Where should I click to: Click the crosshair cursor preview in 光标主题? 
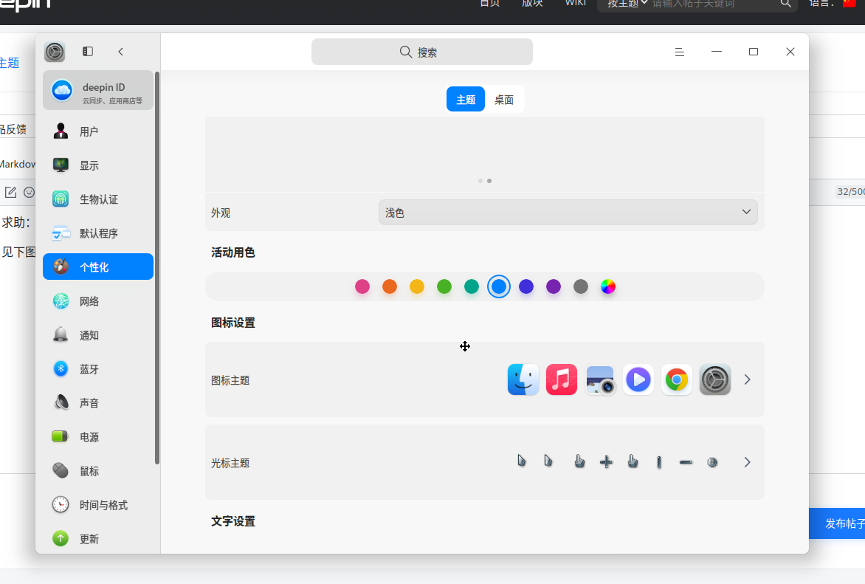click(606, 462)
